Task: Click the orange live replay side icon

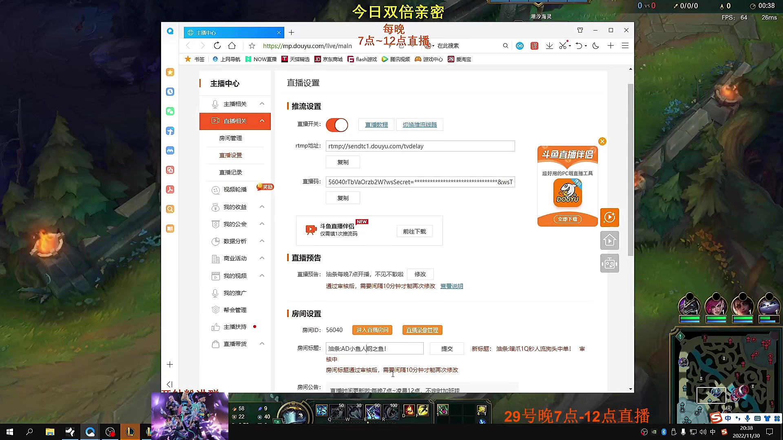Action: click(610, 217)
